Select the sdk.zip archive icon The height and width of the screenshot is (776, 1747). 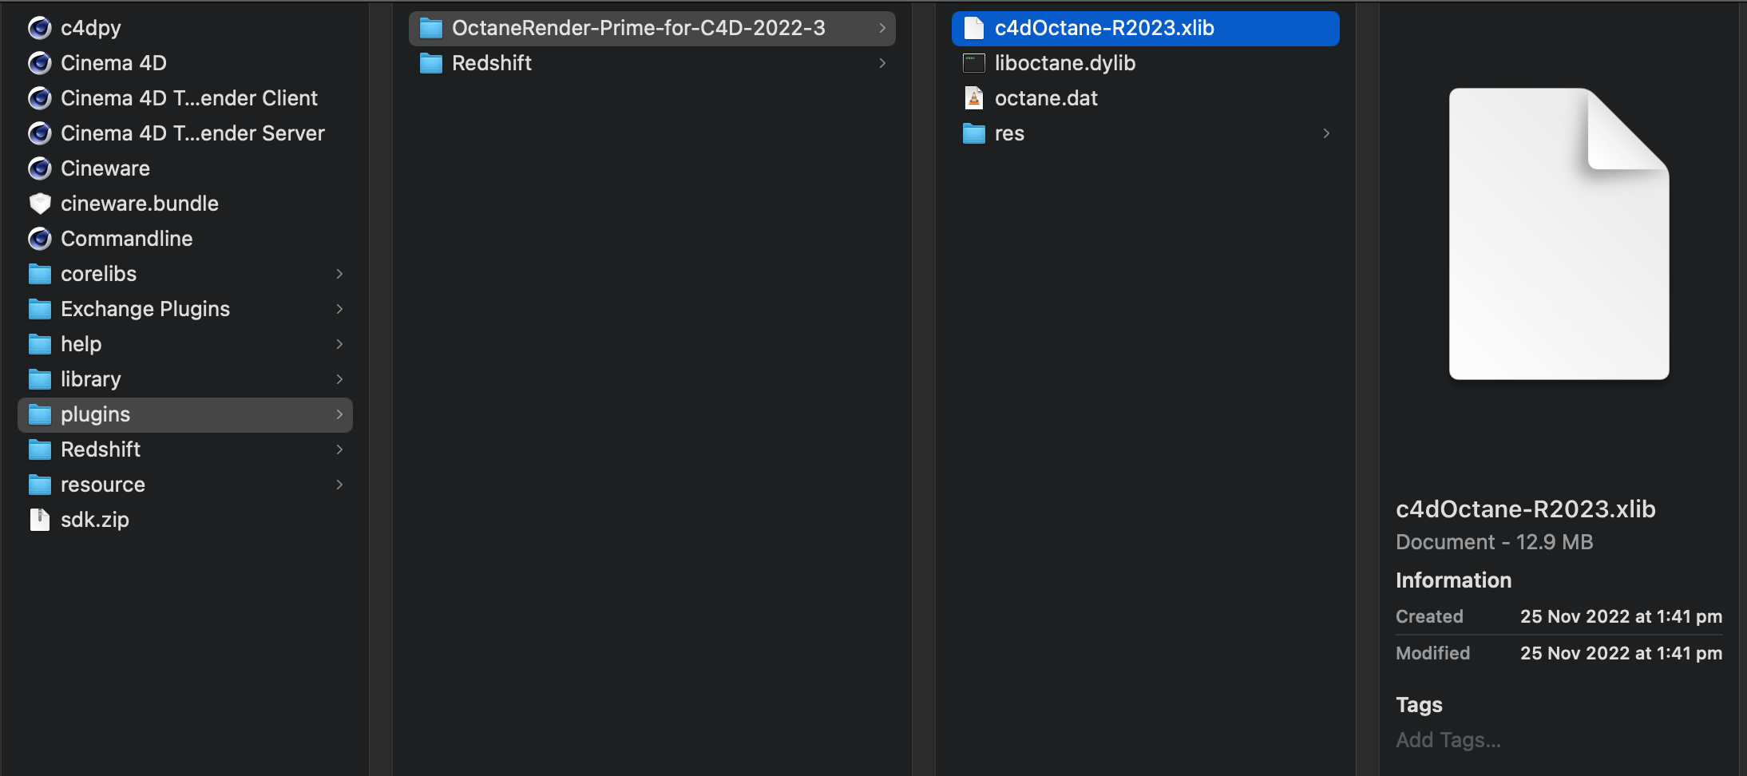click(x=39, y=520)
